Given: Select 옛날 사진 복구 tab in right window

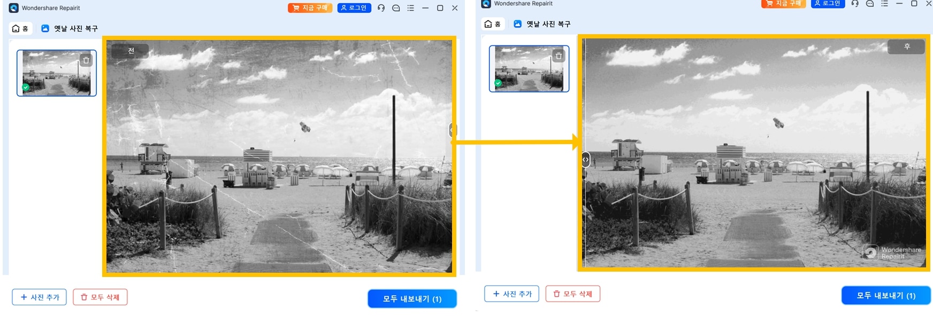Looking at the screenshot, I should (x=542, y=24).
